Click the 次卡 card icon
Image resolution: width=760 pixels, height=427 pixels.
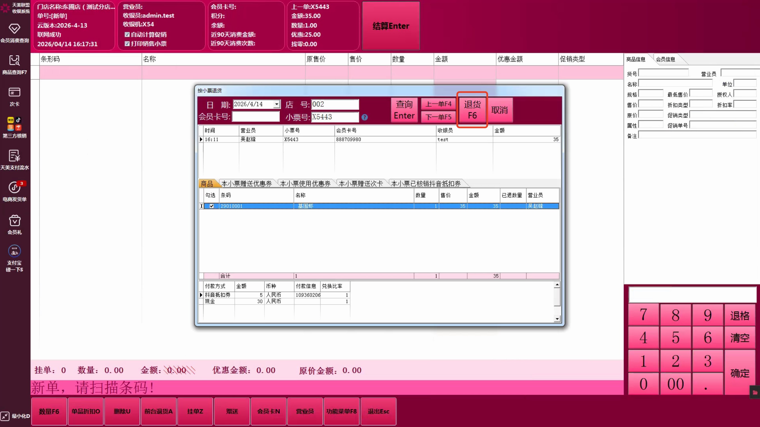coord(14,92)
